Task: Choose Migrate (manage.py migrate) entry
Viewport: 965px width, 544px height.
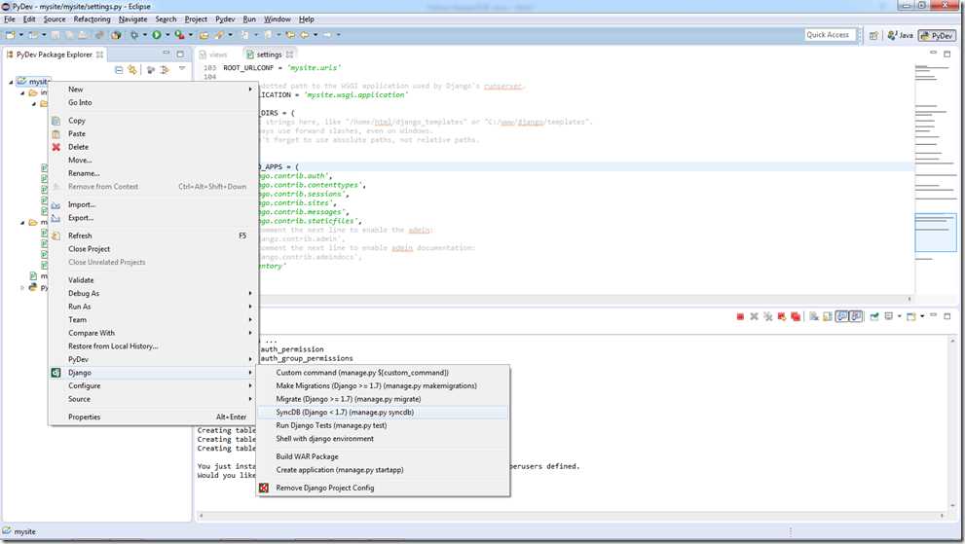Action: [382, 399]
